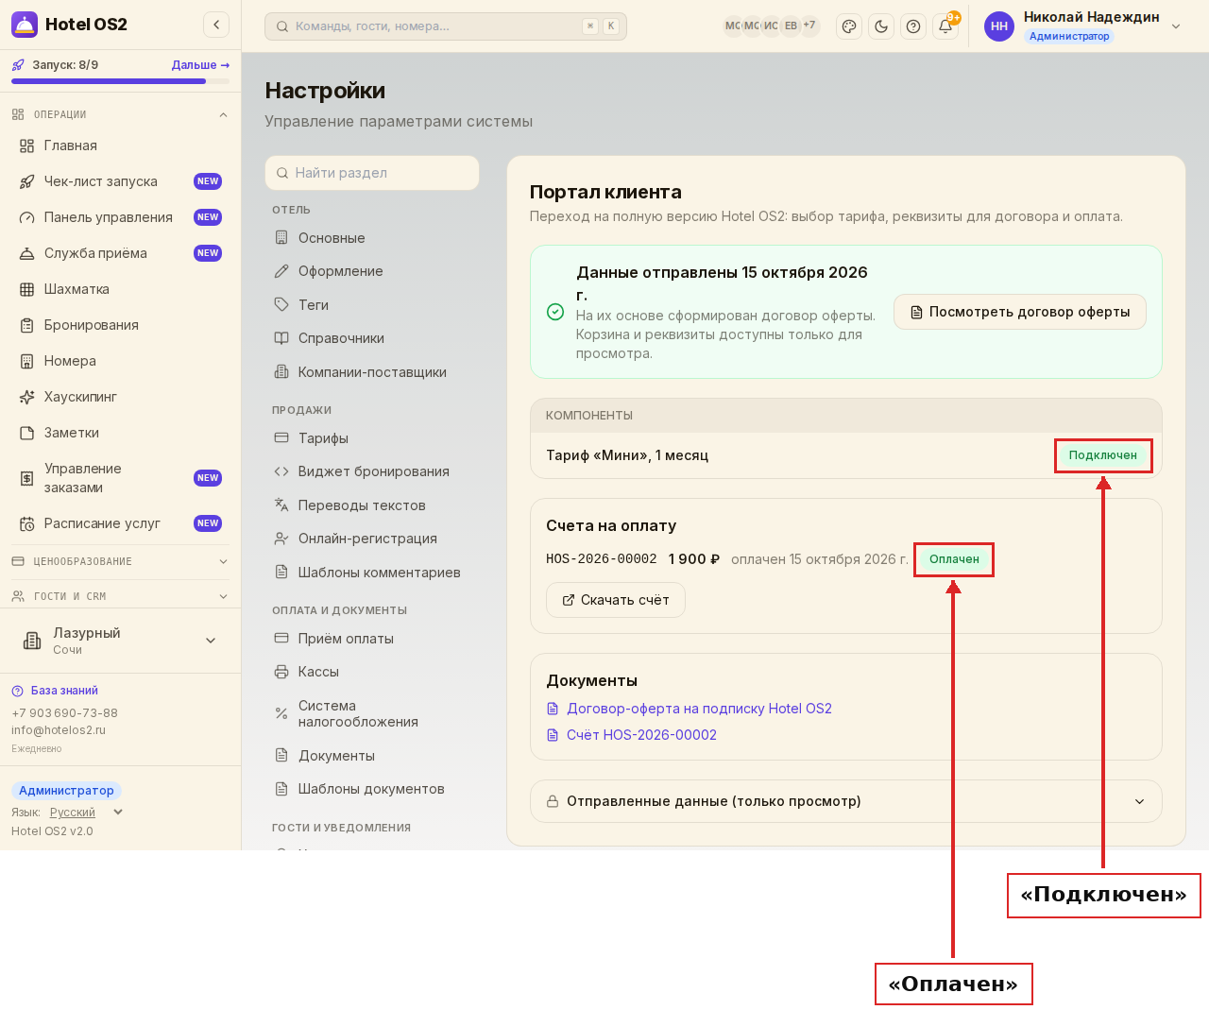The height and width of the screenshot is (1027, 1209).
Task: Open Оформление settings section
Action: pos(372,271)
